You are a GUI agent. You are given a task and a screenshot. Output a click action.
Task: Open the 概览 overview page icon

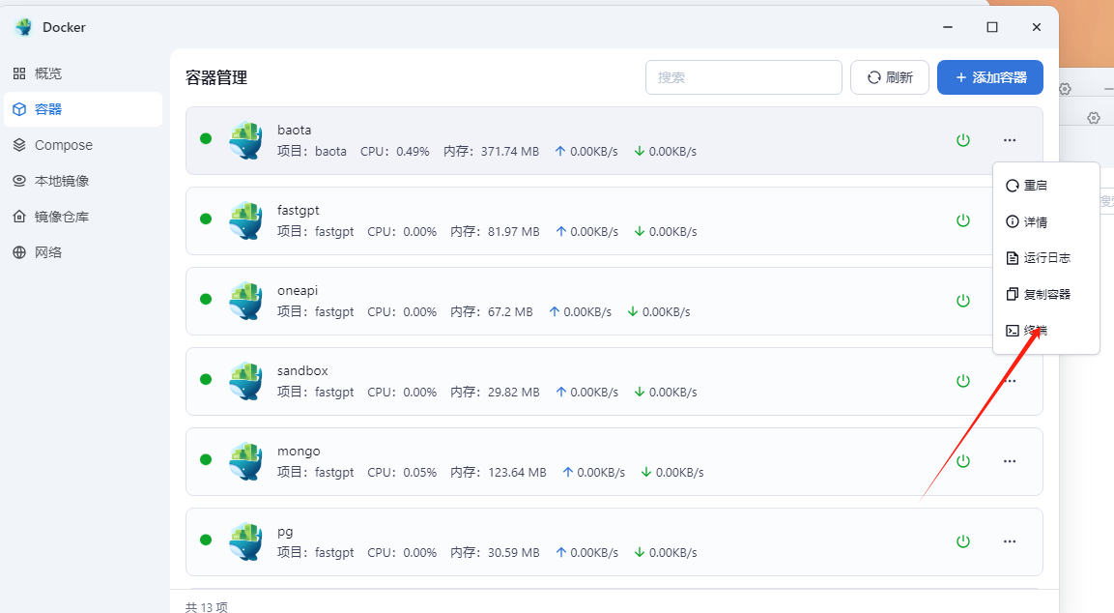(19, 73)
